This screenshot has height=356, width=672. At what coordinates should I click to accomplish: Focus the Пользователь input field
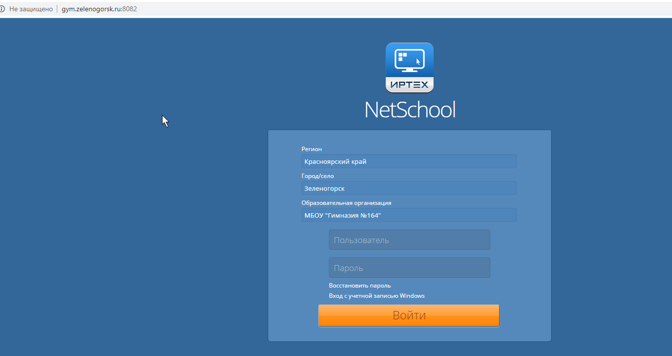pos(410,240)
